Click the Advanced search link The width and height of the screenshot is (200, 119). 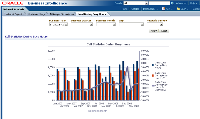coord(181,3)
